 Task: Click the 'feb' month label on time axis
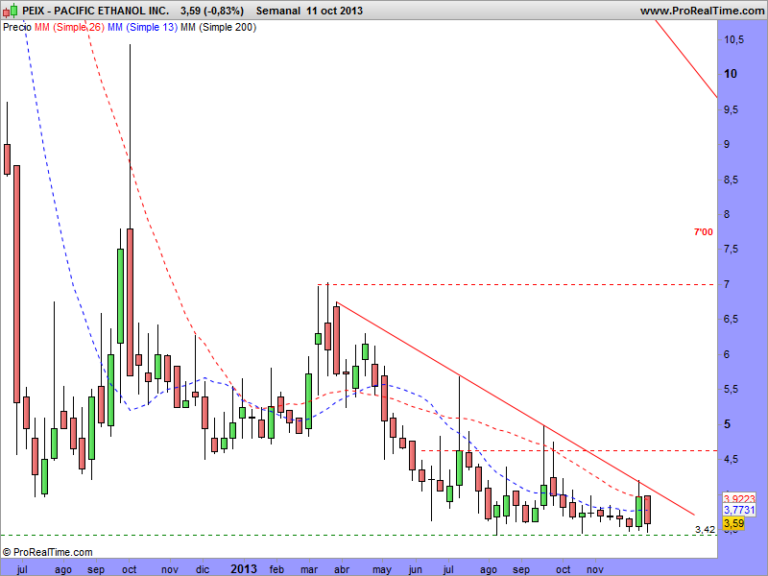pos(276,569)
